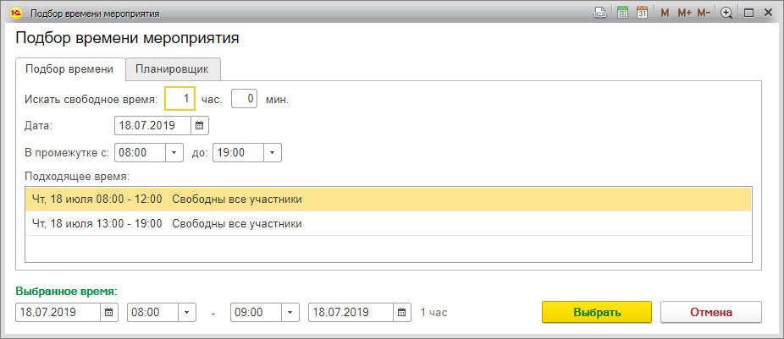The image size is (784, 339).
Task: Open the calculator tool icon
Action: [622, 14]
